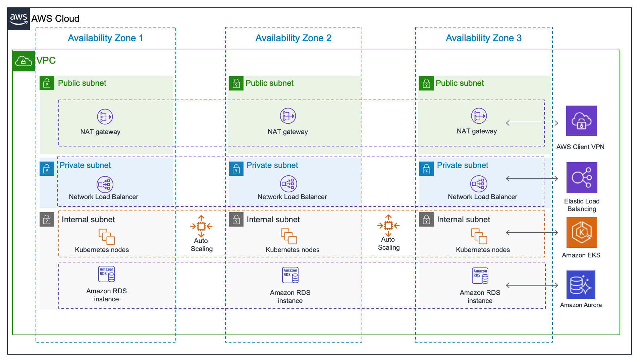Click Public subnet lock icon in Zone 3

coord(426,83)
